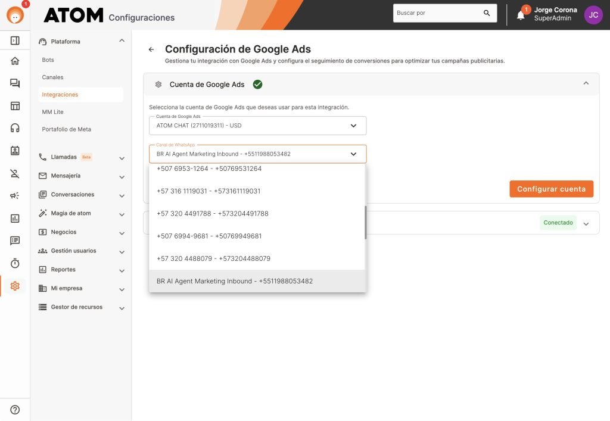
Task: Choose +57 320 4488079 channel option
Action: pyautogui.click(x=257, y=258)
